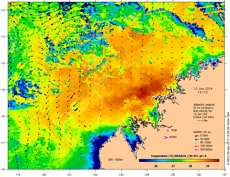This screenshot has width=230, height=177.
Task: Click the temperature color bar near 29
Action: (208, 161)
